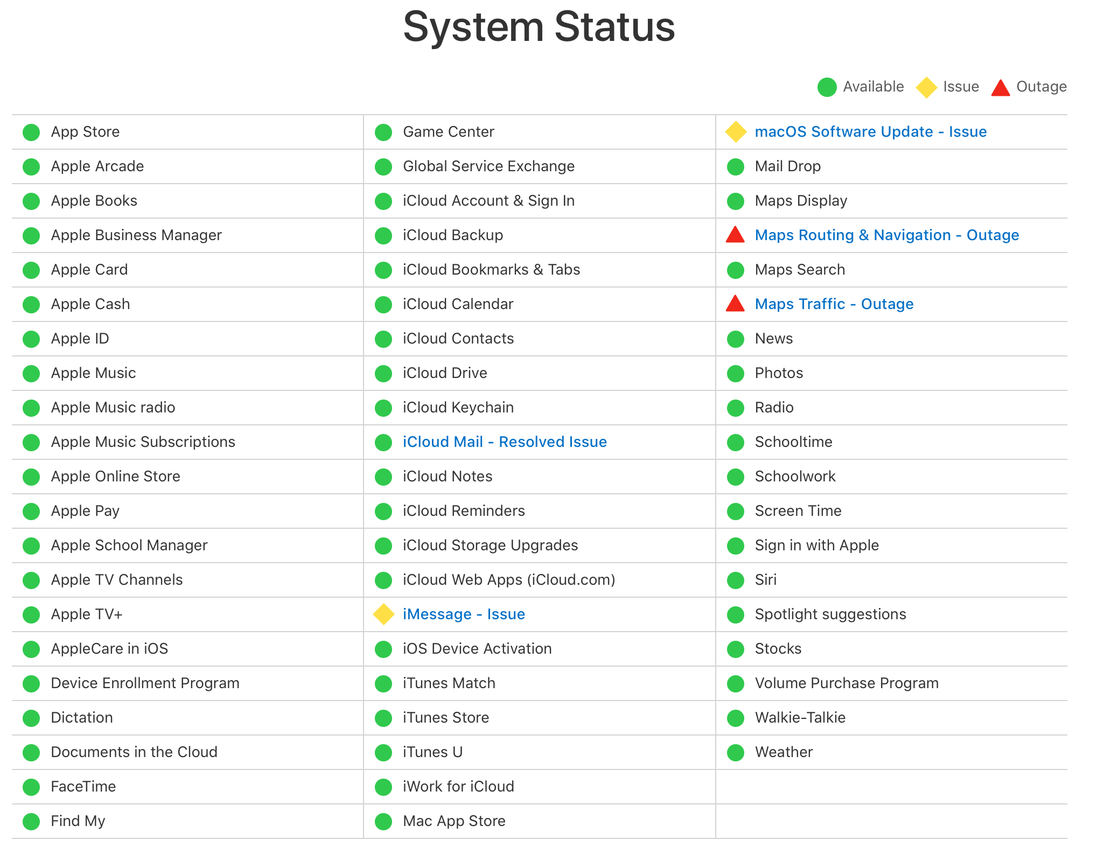Click green status dot beside iCloud Mail

[x=383, y=443]
